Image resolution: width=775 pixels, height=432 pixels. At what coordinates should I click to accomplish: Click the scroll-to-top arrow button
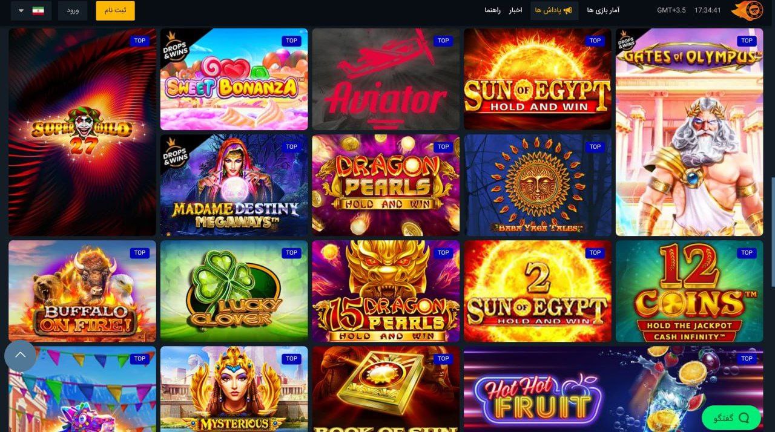pos(21,355)
